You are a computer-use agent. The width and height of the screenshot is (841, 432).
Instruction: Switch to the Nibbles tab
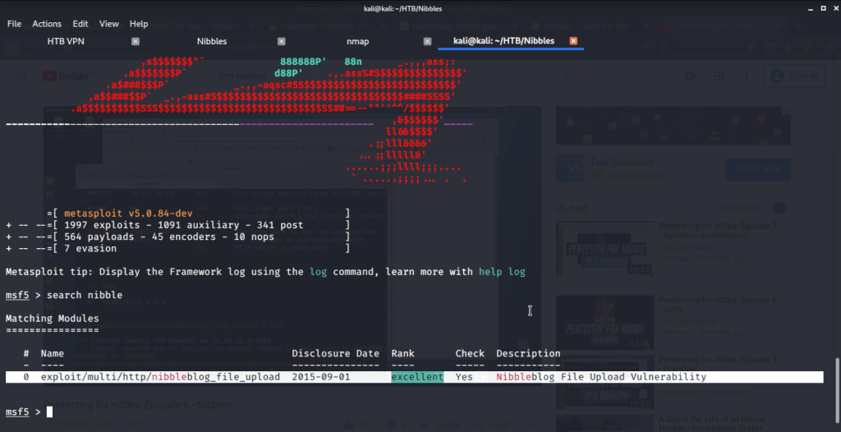point(212,41)
